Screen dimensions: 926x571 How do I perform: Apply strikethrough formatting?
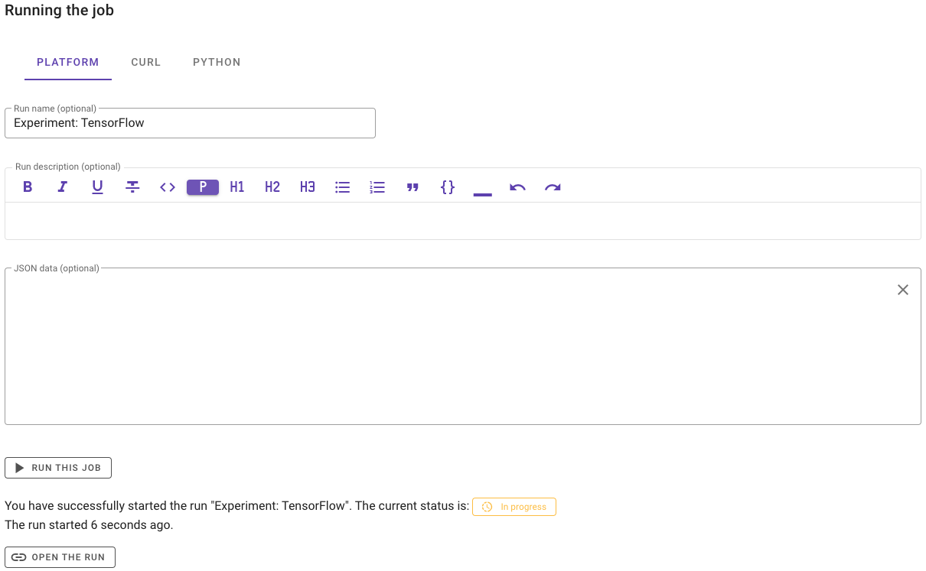tap(132, 187)
